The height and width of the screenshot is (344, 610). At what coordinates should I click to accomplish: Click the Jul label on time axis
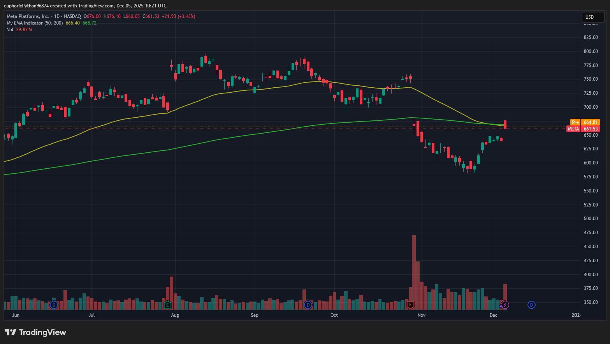pos(91,315)
